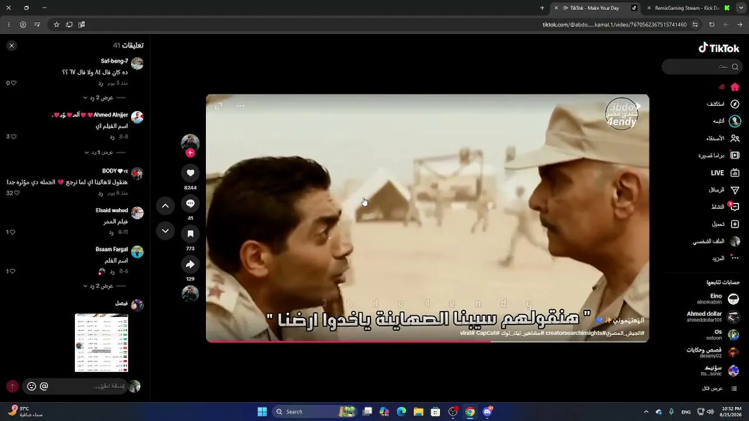Reload the page in the browser toolbar
The image size is (749, 421).
coord(712,25)
